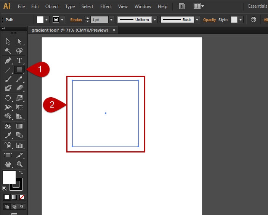
Task: Pick the Magic Wand tool
Action: (x=8, y=51)
